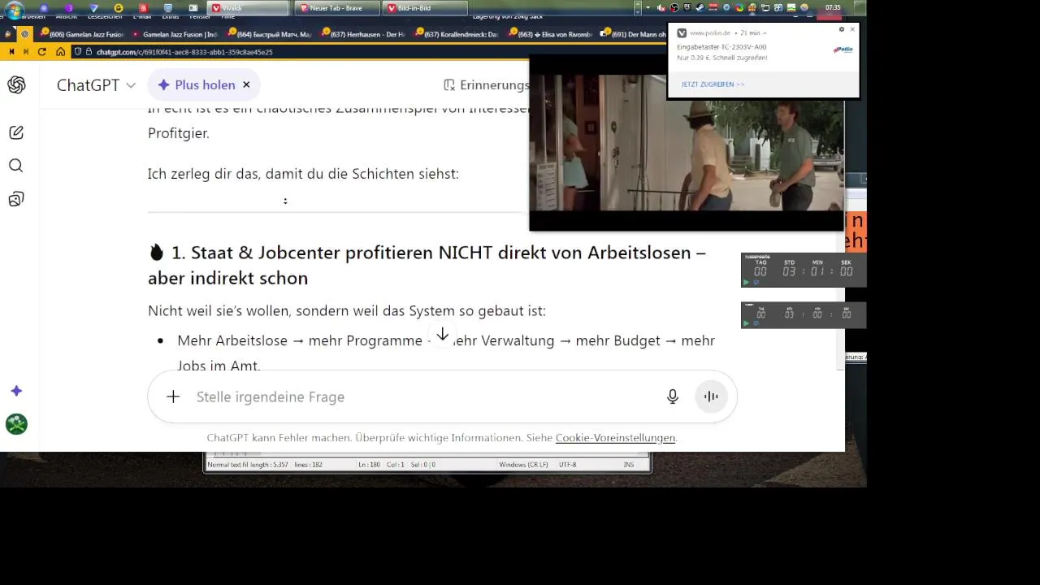The height and width of the screenshot is (585, 1040).
Task: Click the 'Windows (CR LF)' status bar entry
Action: (522, 465)
